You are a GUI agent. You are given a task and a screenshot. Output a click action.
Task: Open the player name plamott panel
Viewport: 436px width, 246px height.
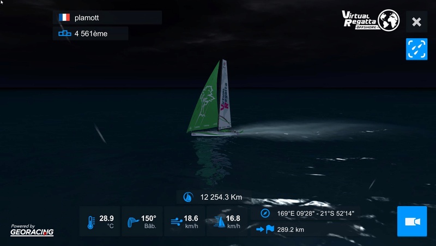click(107, 17)
